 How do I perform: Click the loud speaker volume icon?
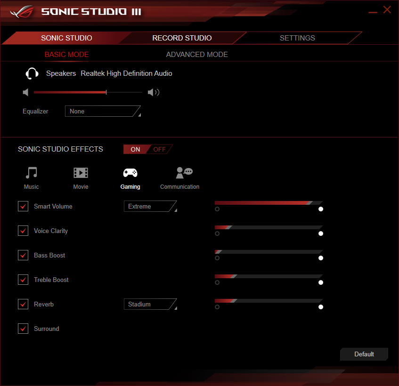point(154,92)
